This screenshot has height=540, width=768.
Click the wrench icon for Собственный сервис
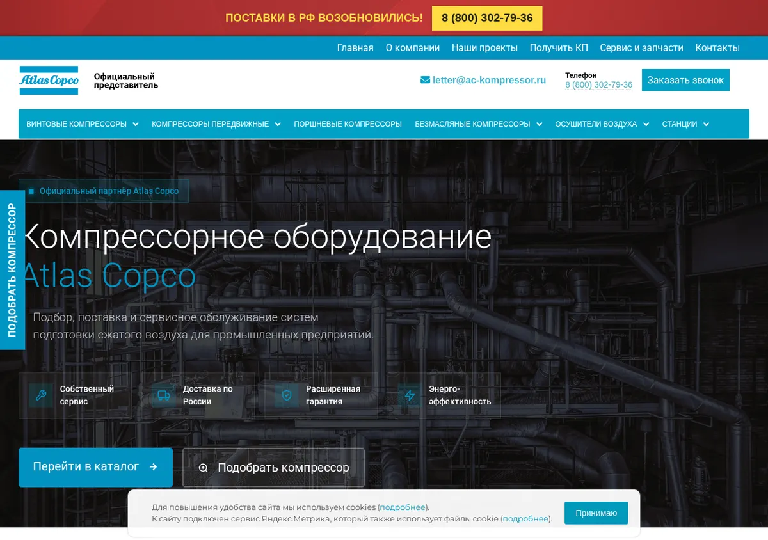tap(41, 395)
